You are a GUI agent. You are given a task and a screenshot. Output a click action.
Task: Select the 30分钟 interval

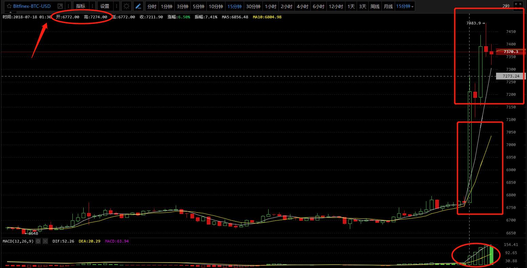253,6
